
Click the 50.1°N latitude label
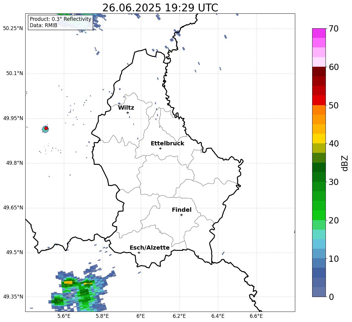[15, 74]
